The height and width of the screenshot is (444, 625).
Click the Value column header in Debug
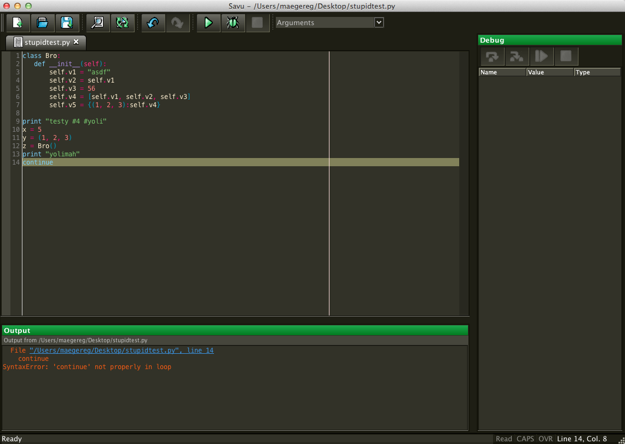[x=549, y=72]
